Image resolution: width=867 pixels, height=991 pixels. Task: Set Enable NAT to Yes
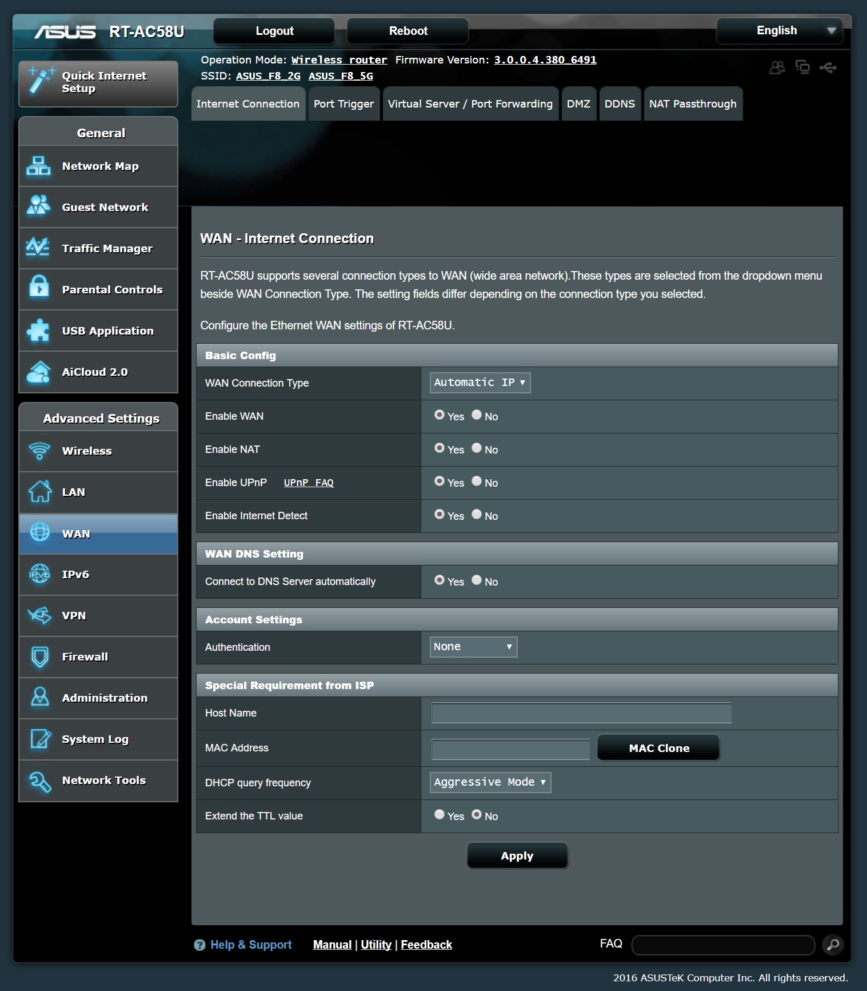(x=439, y=448)
